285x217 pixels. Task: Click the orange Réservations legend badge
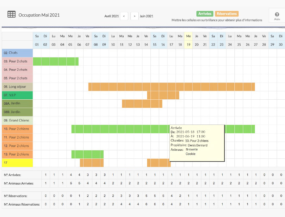(x=226, y=14)
